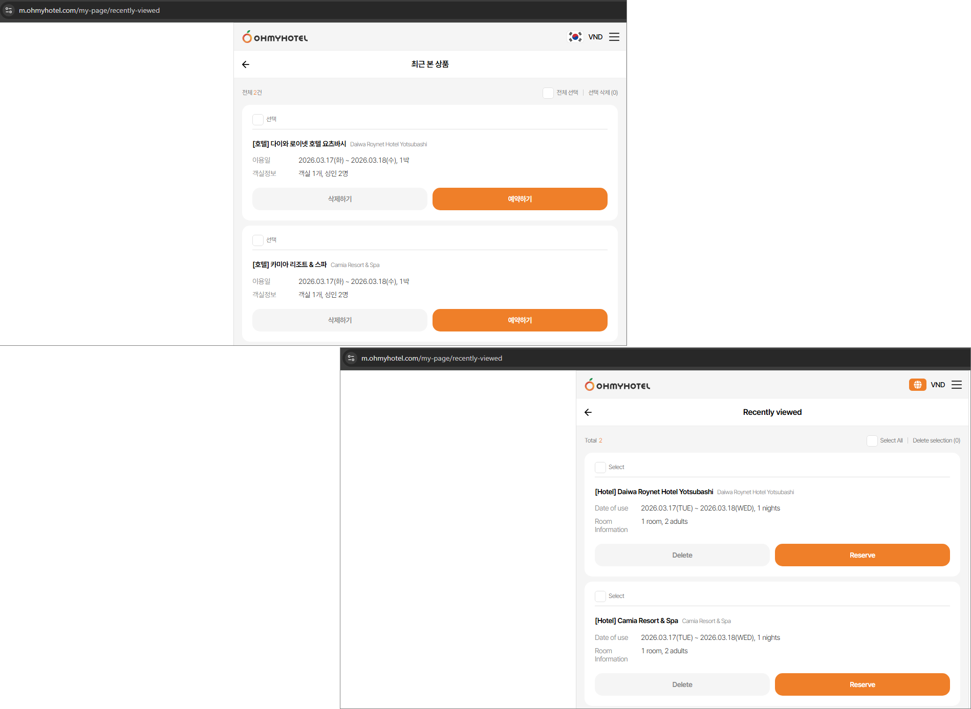This screenshot has width=971, height=709.
Task: Click the OHMYHOTEL logo in English window
Action: [617, 385]
